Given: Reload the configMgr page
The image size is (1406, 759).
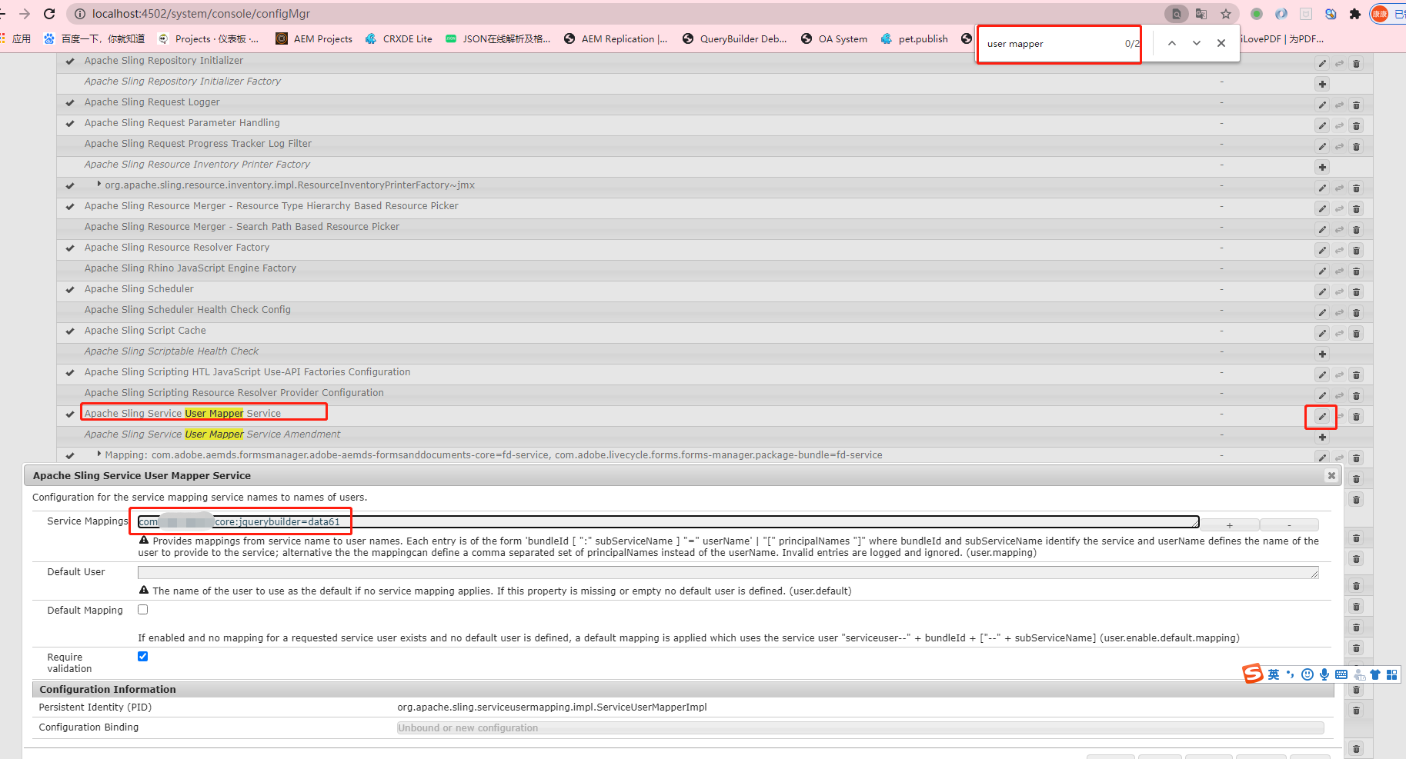Looking at the screenshot, I should click(49, 14).
